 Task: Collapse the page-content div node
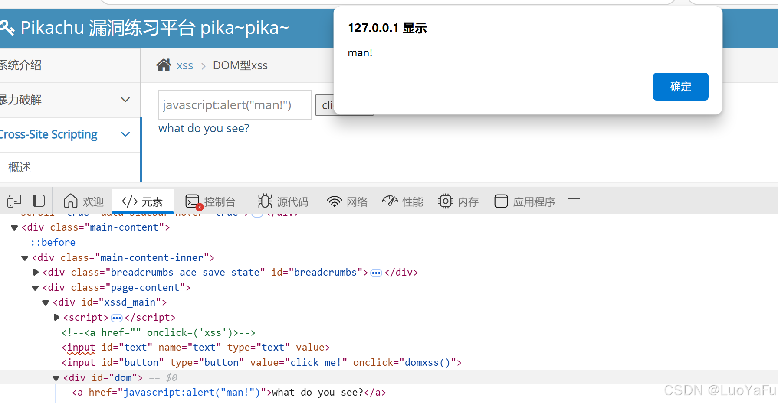pos(35,288)
